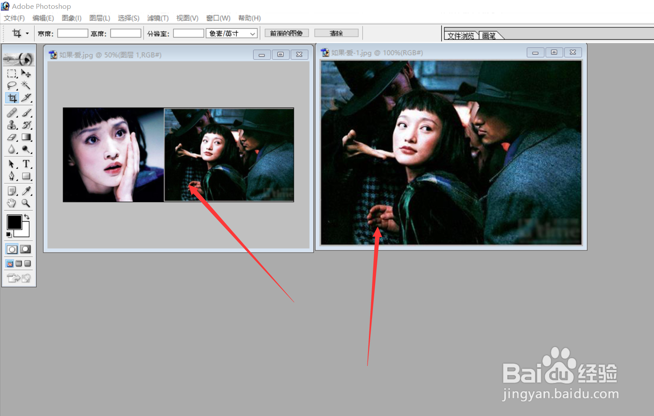This screenshot has width=654, height=416.
Task: Click the 分辨率 resolution input field
Action: (x=188, y=33)
